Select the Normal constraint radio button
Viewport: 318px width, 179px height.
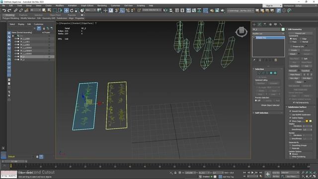click(301, 42)
